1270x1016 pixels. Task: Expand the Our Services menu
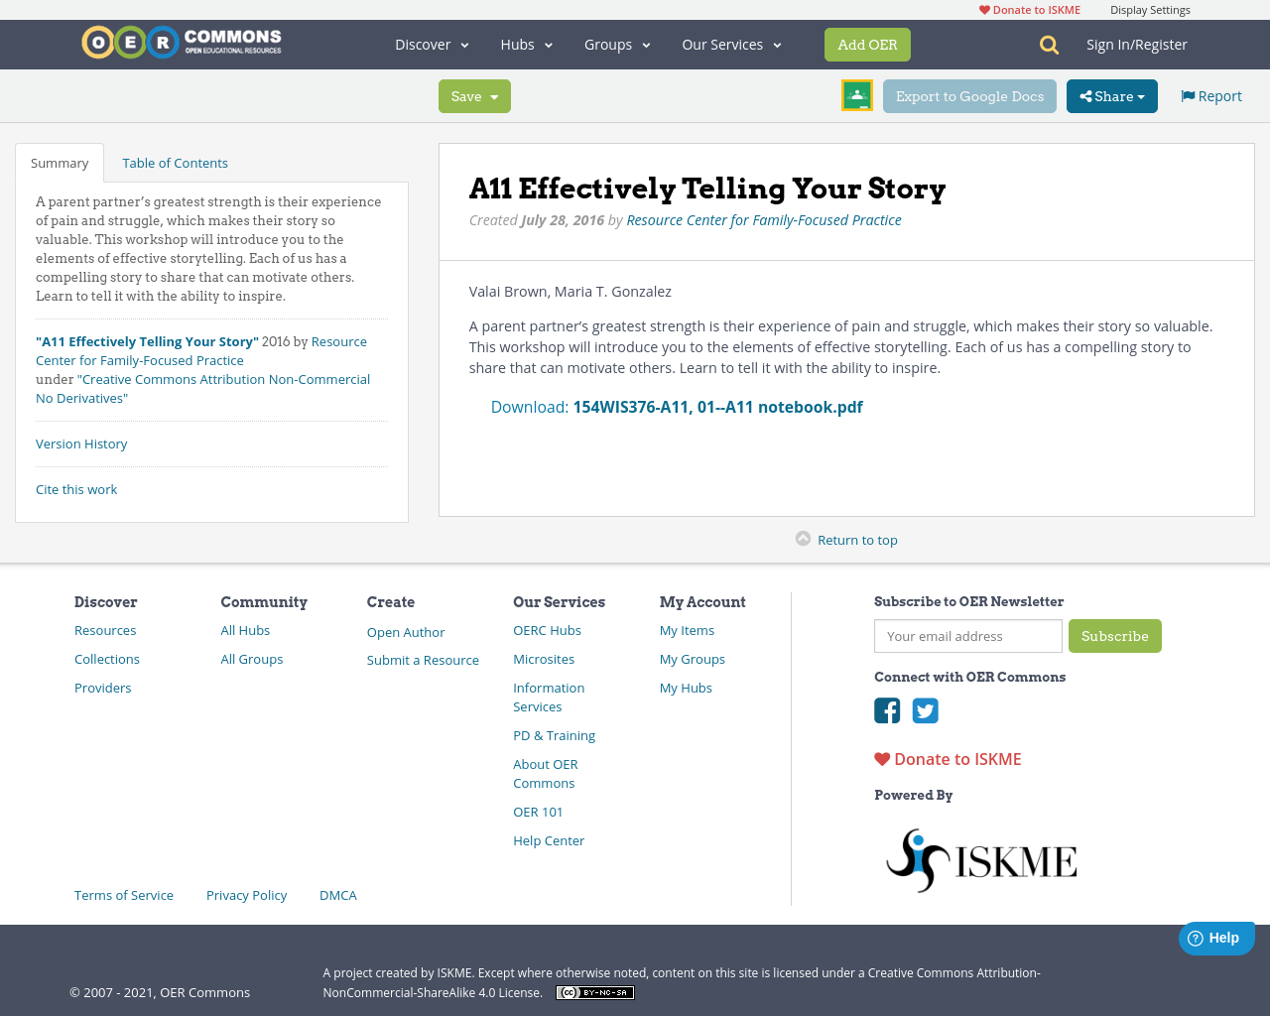point(731,44)
